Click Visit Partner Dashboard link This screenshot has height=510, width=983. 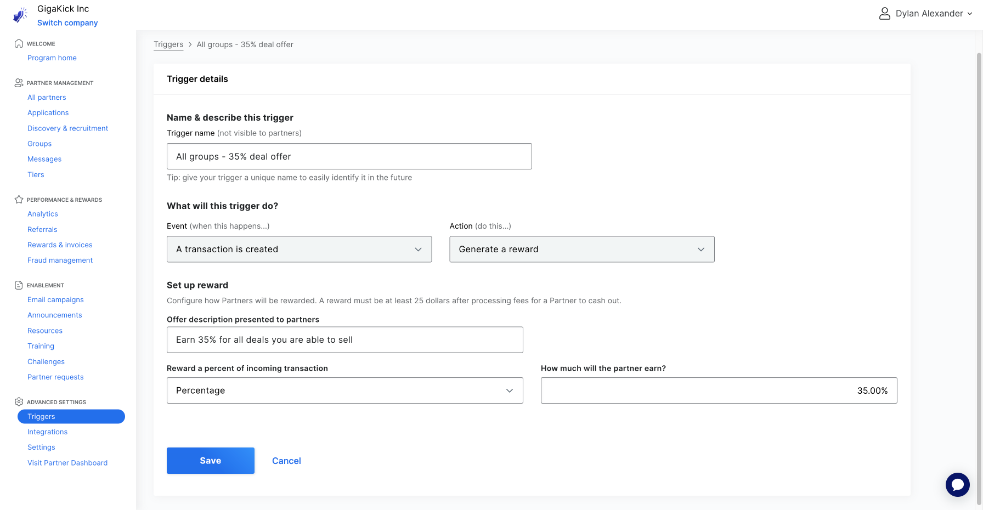point(67,463)
